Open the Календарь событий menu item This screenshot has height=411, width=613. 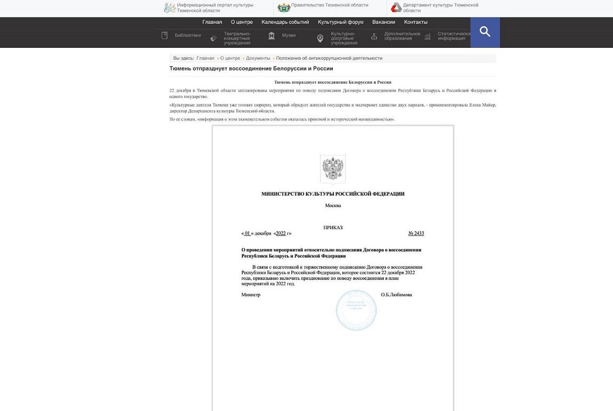pos(285,22)
